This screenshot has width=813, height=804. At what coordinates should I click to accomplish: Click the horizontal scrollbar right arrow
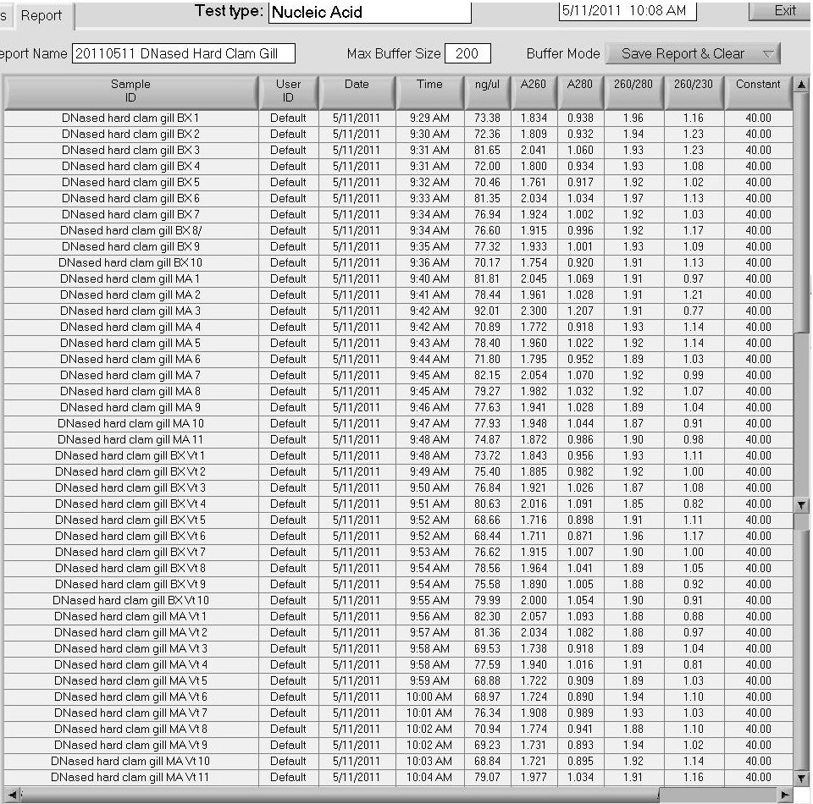pos(785,796)
